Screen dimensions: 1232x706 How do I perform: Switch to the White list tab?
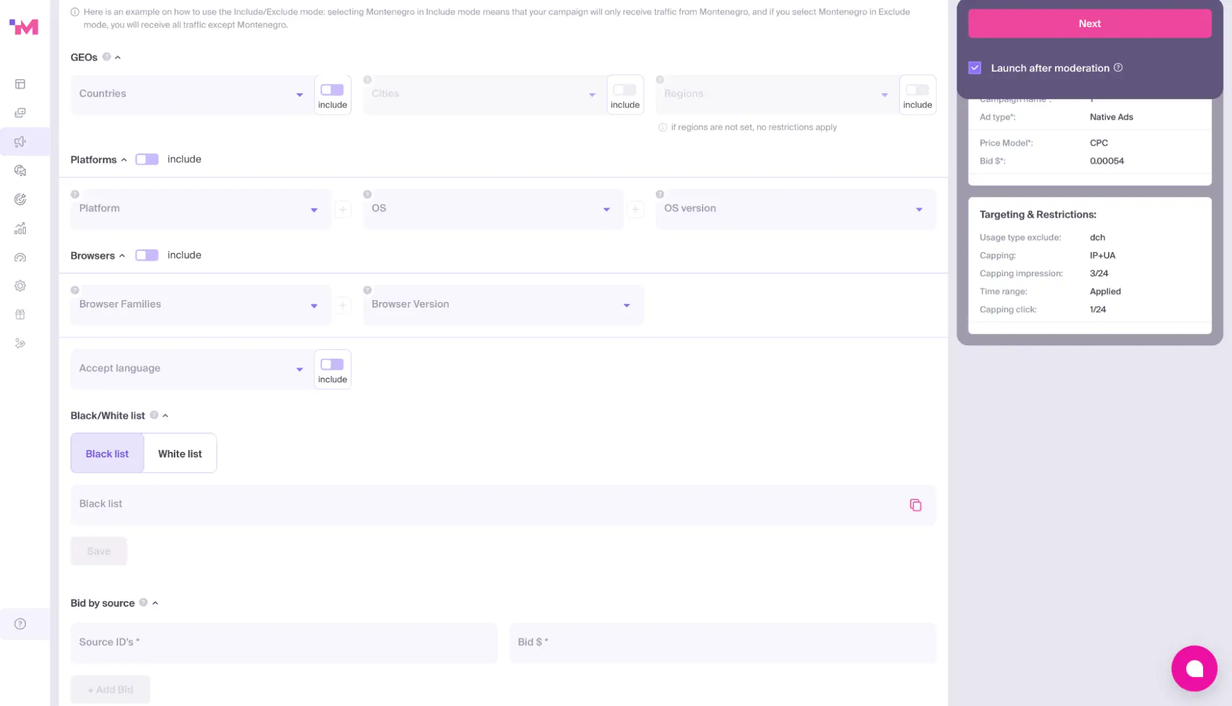coord(180,453)
